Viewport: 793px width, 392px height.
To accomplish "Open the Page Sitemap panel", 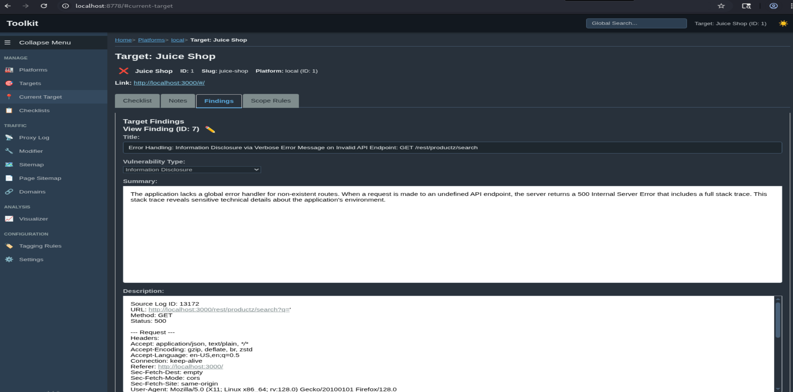I will tap(40, 178).
